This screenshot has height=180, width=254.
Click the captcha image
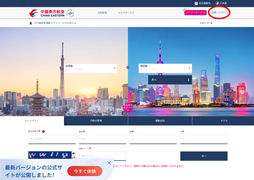coord(50,155)
